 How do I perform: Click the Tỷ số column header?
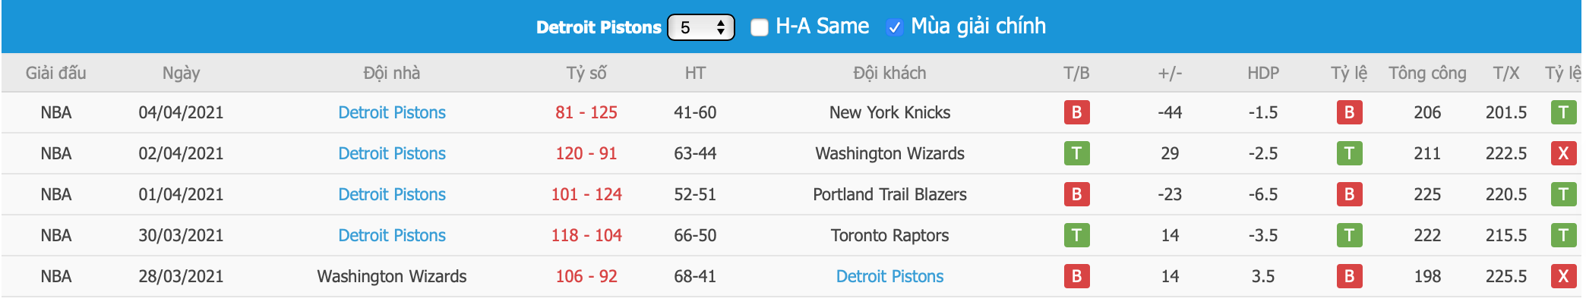[x=586, y=73]
